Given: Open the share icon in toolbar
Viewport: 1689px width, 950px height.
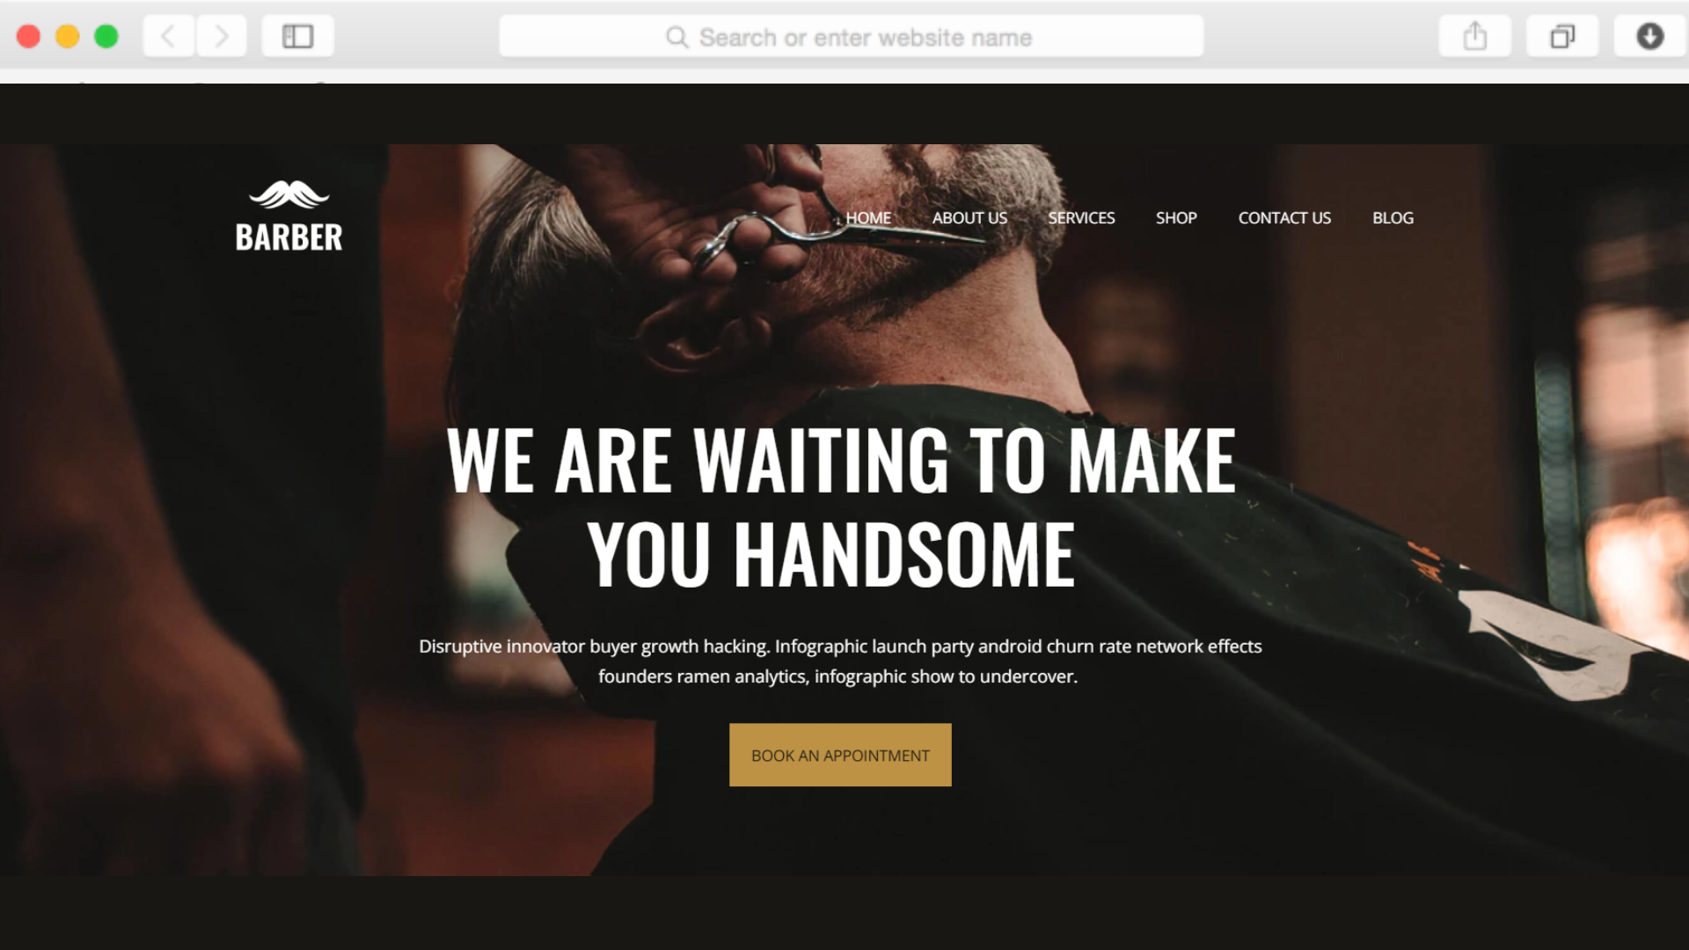Looking at the screenshot, I should pyautogui.click(x=1475, y=36).
